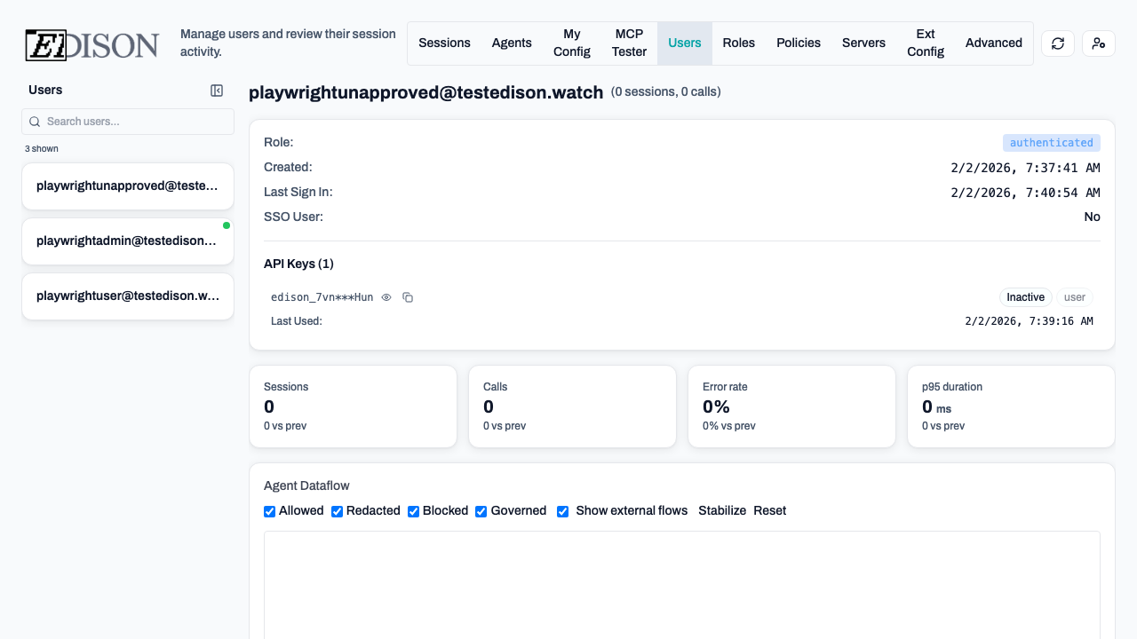Select the playwrightadmin user
Viewport: 1137px width, 639px height.
128,241
